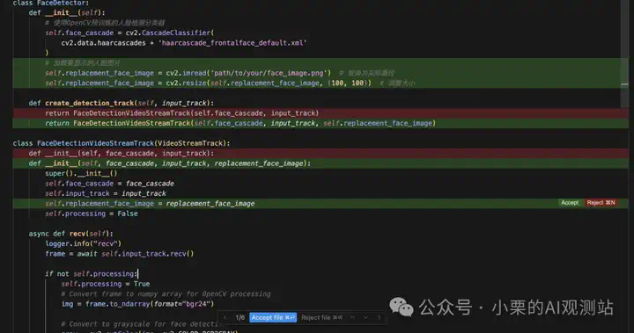
Task: Click the 'logger.info("recv")' line
Action: (84, 243)
